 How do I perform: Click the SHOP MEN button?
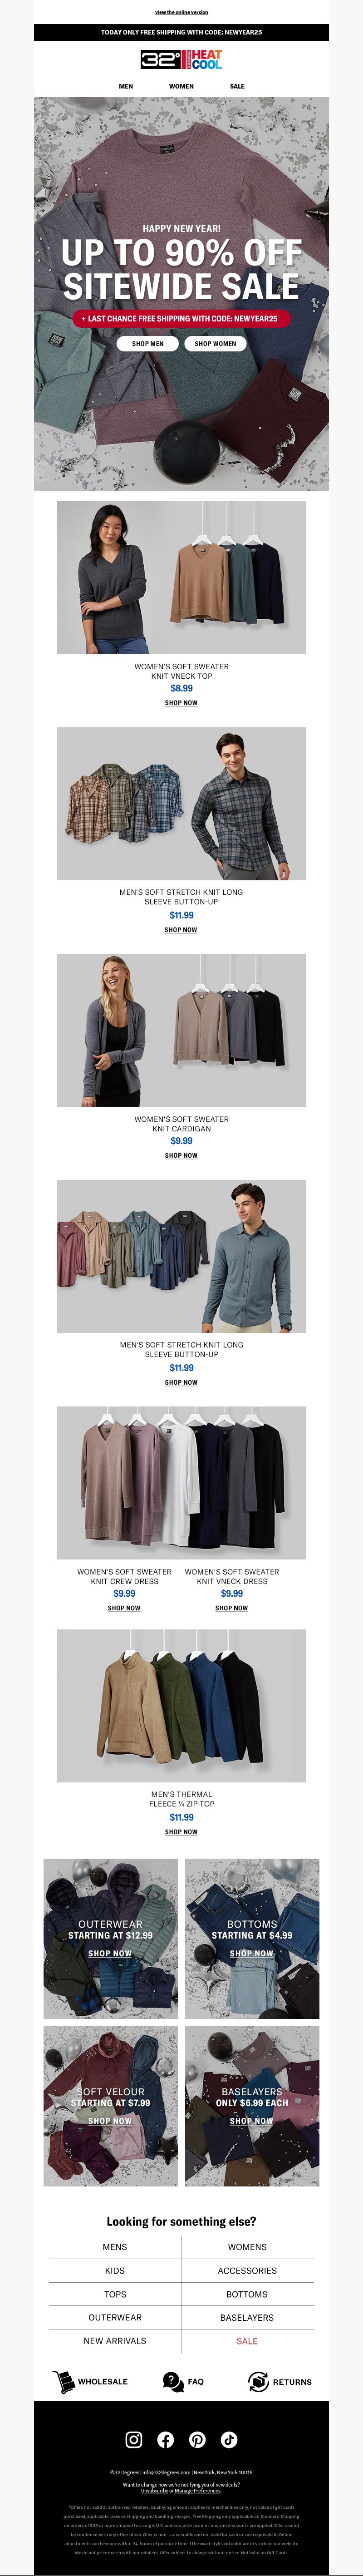pyautogui.click(x=148, y=343)
